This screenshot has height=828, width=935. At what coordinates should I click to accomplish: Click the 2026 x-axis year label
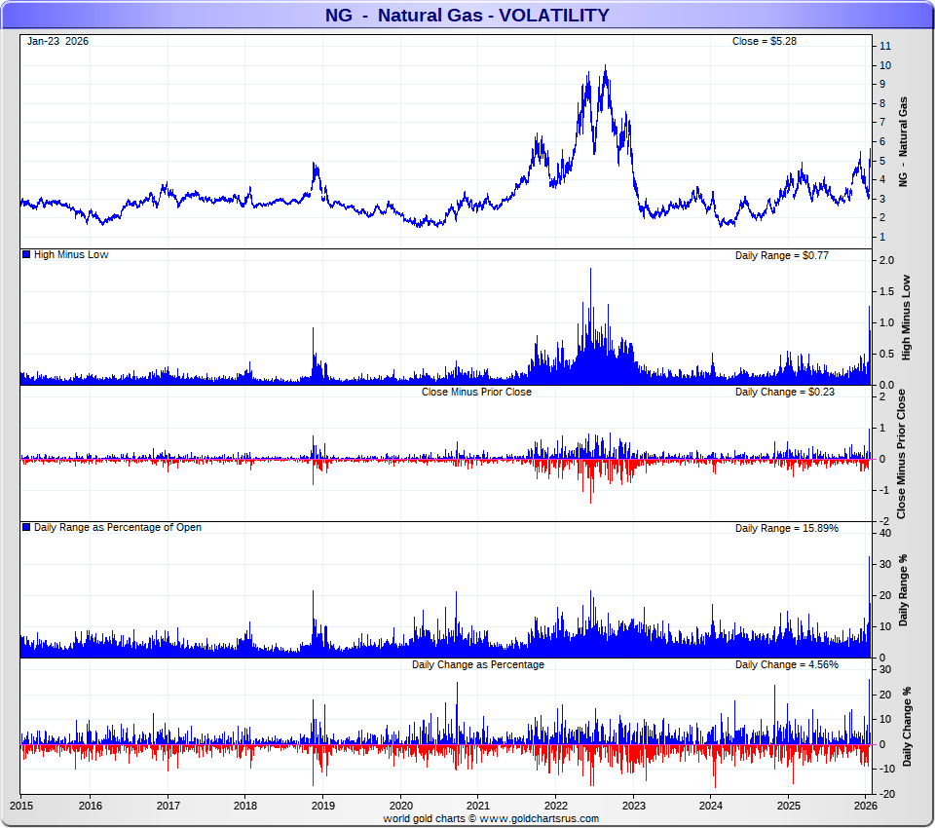(865, 806)
